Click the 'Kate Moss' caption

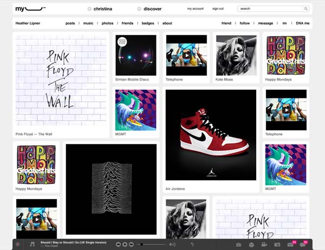224,80
